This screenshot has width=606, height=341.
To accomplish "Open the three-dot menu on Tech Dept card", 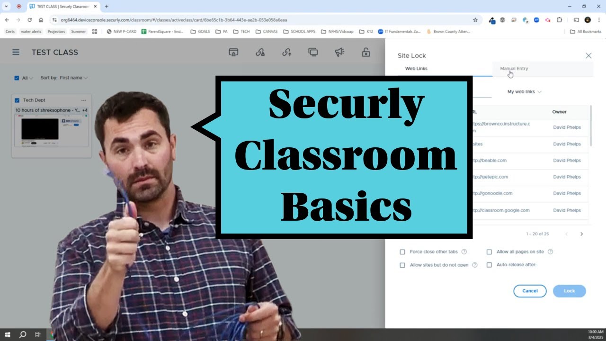I will pos(83,100).
